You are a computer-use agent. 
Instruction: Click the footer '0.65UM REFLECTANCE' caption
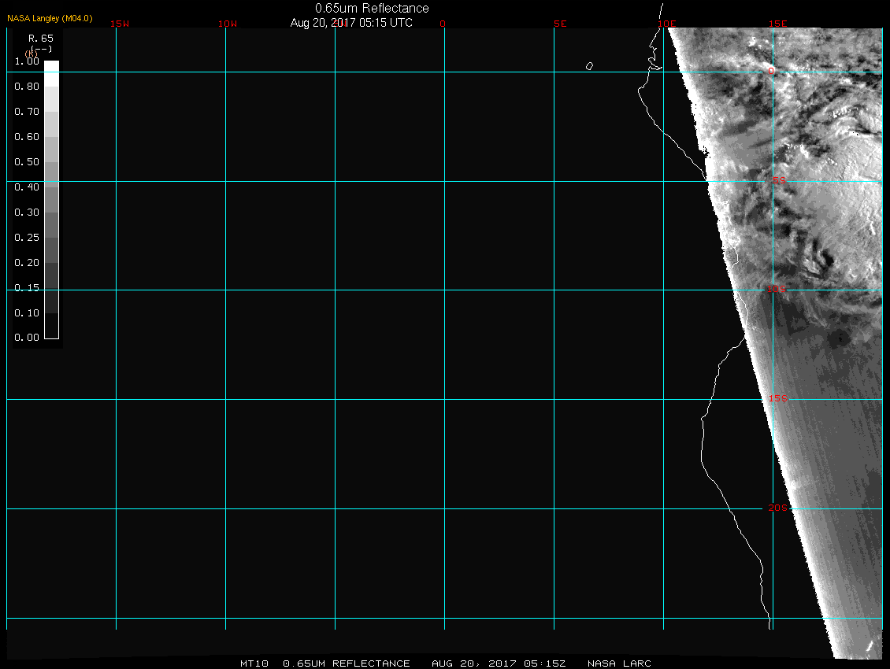click(347, 663)
